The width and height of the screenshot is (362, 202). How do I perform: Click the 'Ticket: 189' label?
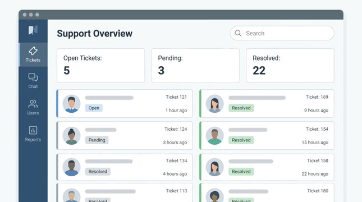click(317, 97)
